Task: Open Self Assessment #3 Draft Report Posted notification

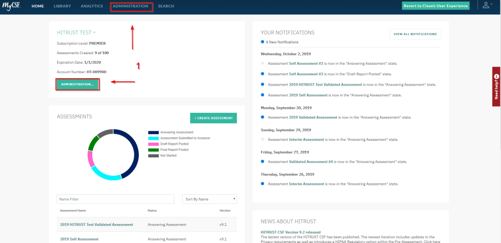Action: pyautogui.click(x=306, y=74)
